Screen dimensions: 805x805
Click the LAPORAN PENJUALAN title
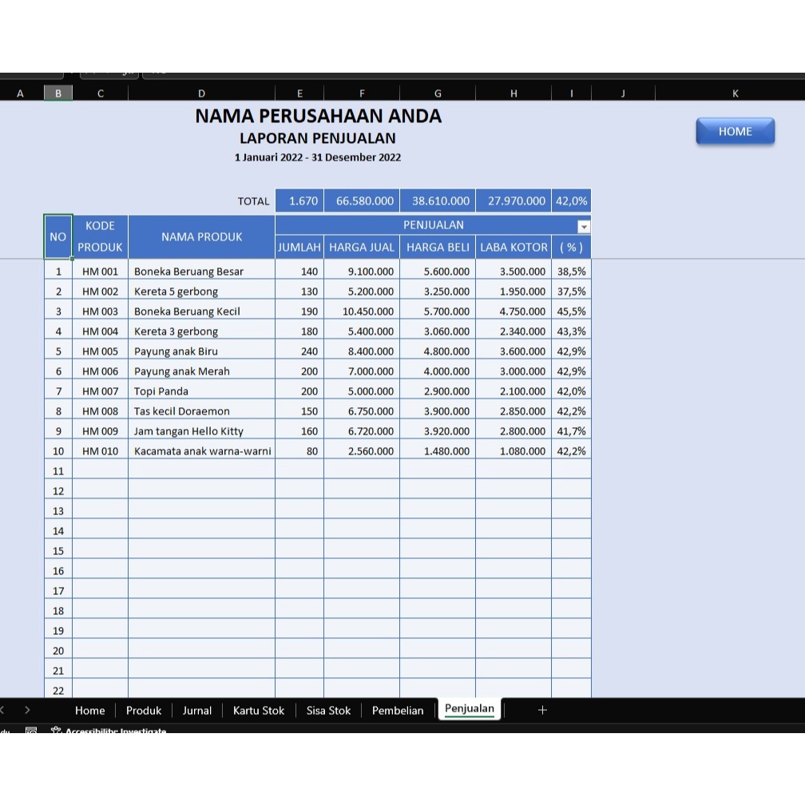318,138
